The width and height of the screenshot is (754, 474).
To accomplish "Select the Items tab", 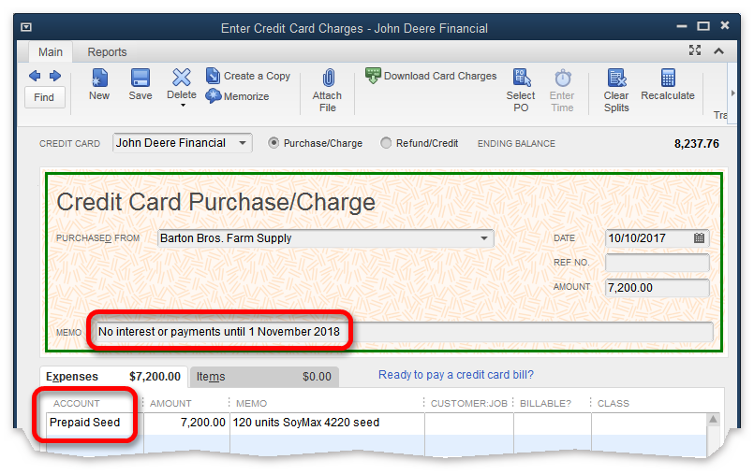I will 264,377.
